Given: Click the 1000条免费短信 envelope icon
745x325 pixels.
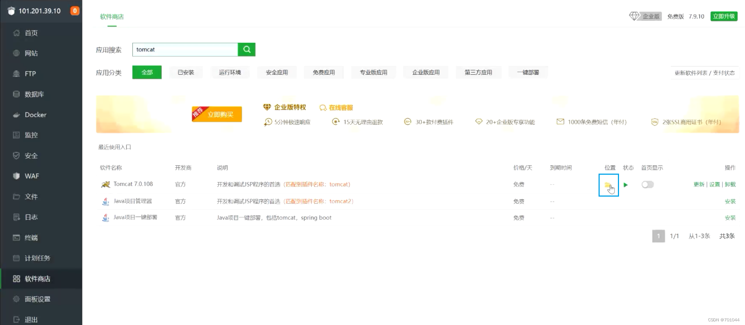Looking at the screenshot, I should click(560, 122).
